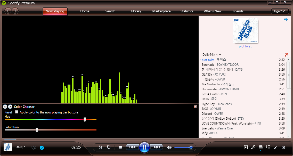Select the track 여행 - BOL4
Screen dimensions: 293x156
243,133
